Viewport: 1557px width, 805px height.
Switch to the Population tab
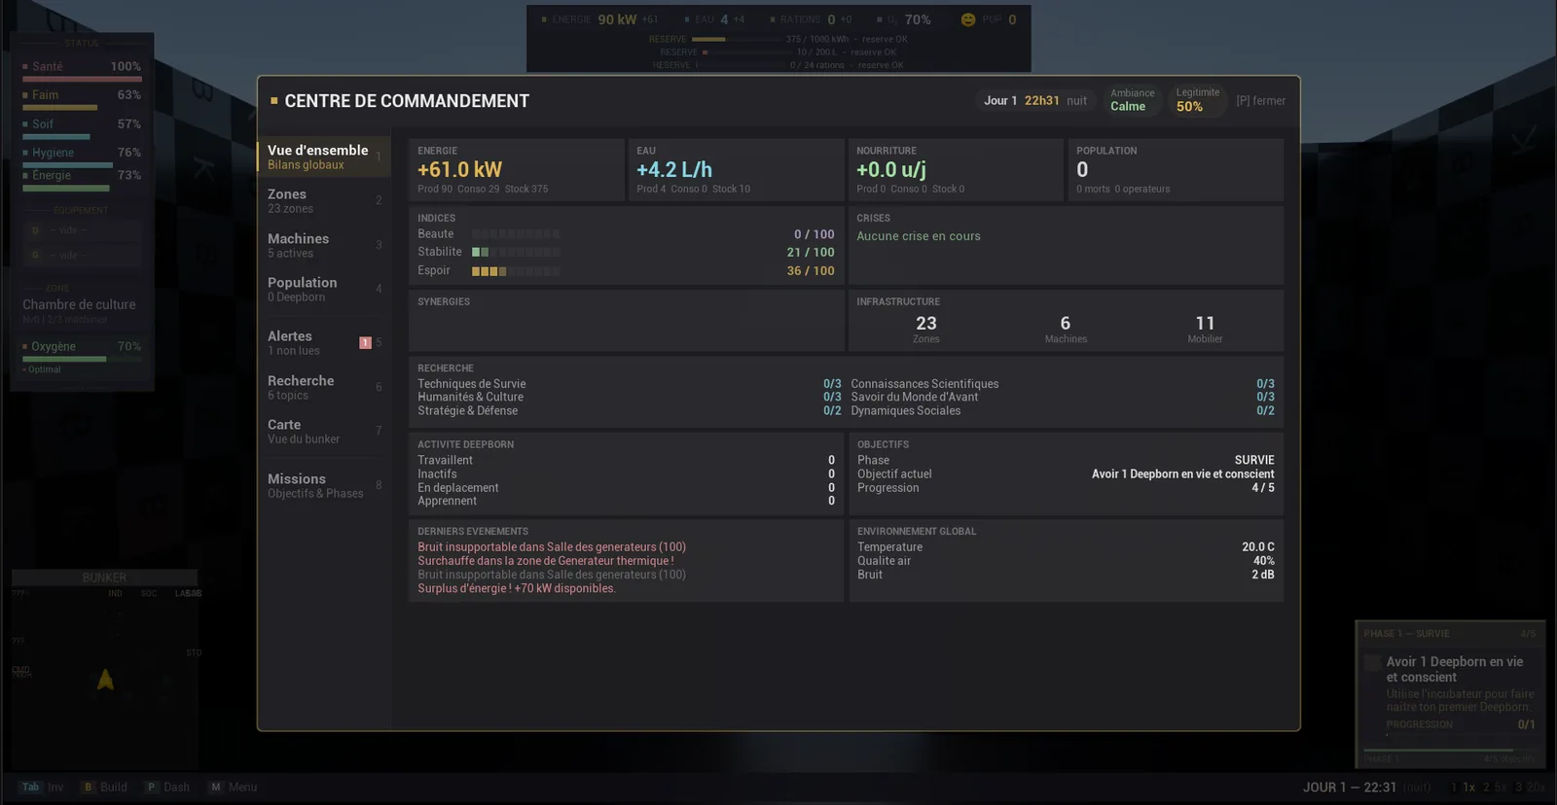[x=324, y=289]
